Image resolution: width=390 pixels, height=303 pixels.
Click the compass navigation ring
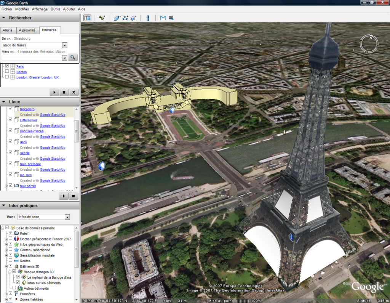(369, 44)
